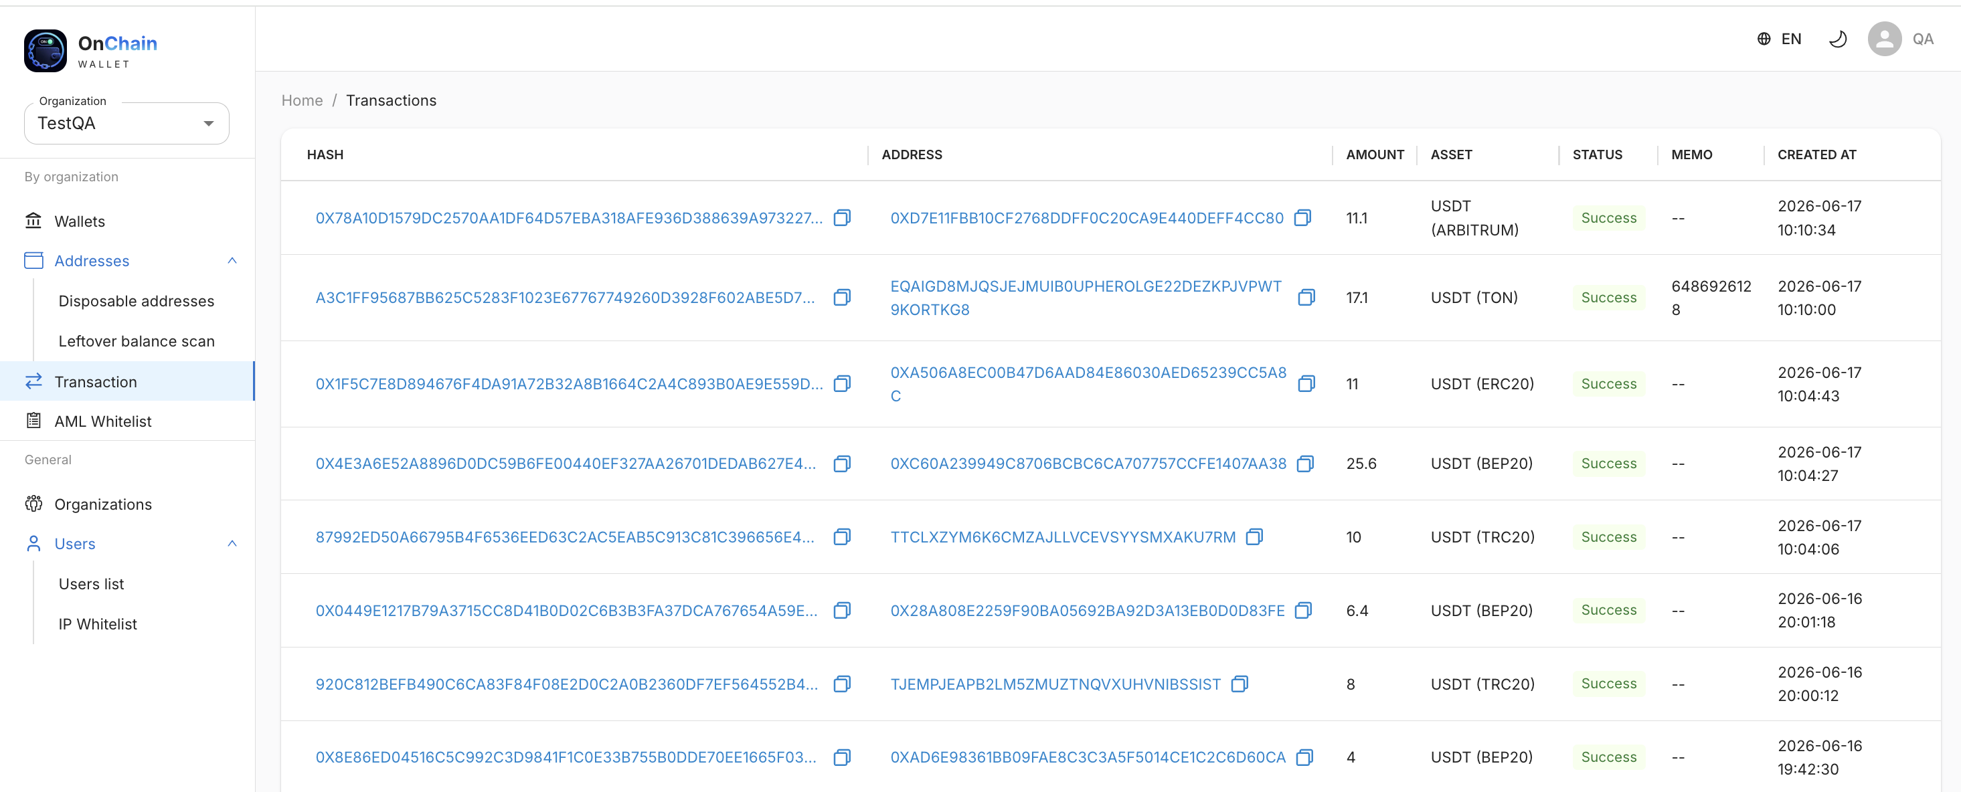This screenshot has height=792, width=1961.
Task: Copy address TTCLXZYM6K6CMZAJ
Action: point(1254,537)
